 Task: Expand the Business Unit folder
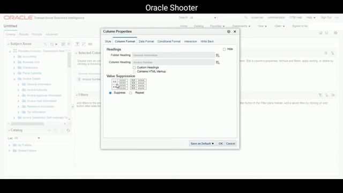tap(14, 62)
